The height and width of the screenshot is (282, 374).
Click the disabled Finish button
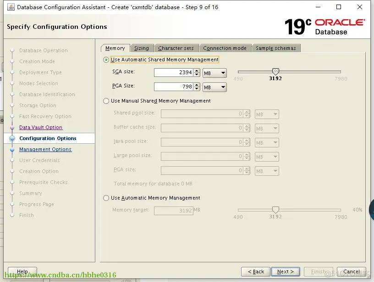coord(319,271)
